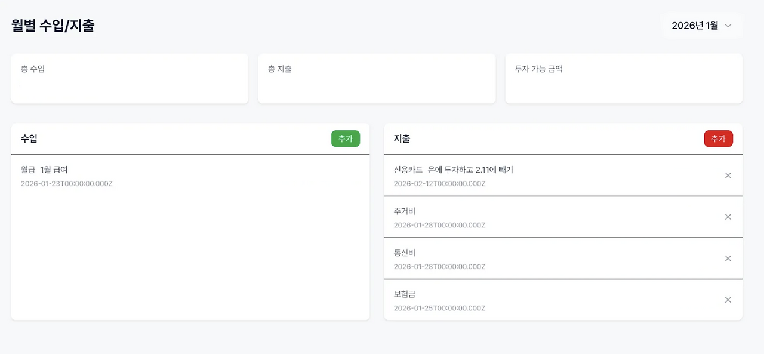Click the 투자 가능 금액 card
Viewport: 764px width, 354px height.
point(624,78)
